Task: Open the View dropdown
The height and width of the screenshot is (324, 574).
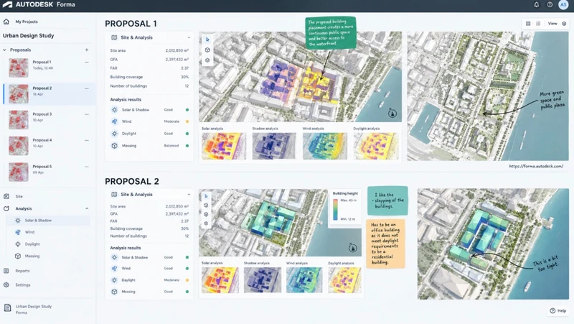Action: 552,24
